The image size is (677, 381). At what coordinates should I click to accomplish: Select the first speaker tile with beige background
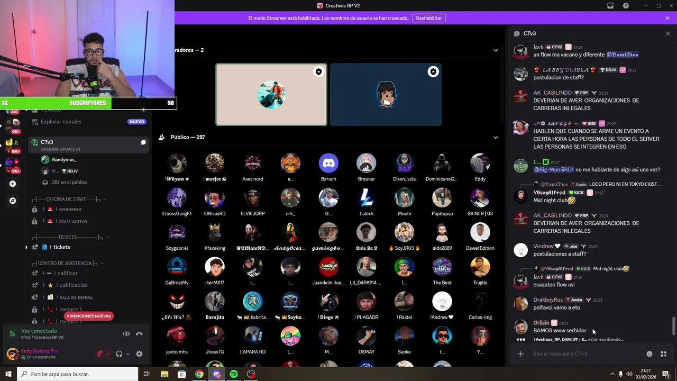tap(271, 95)
